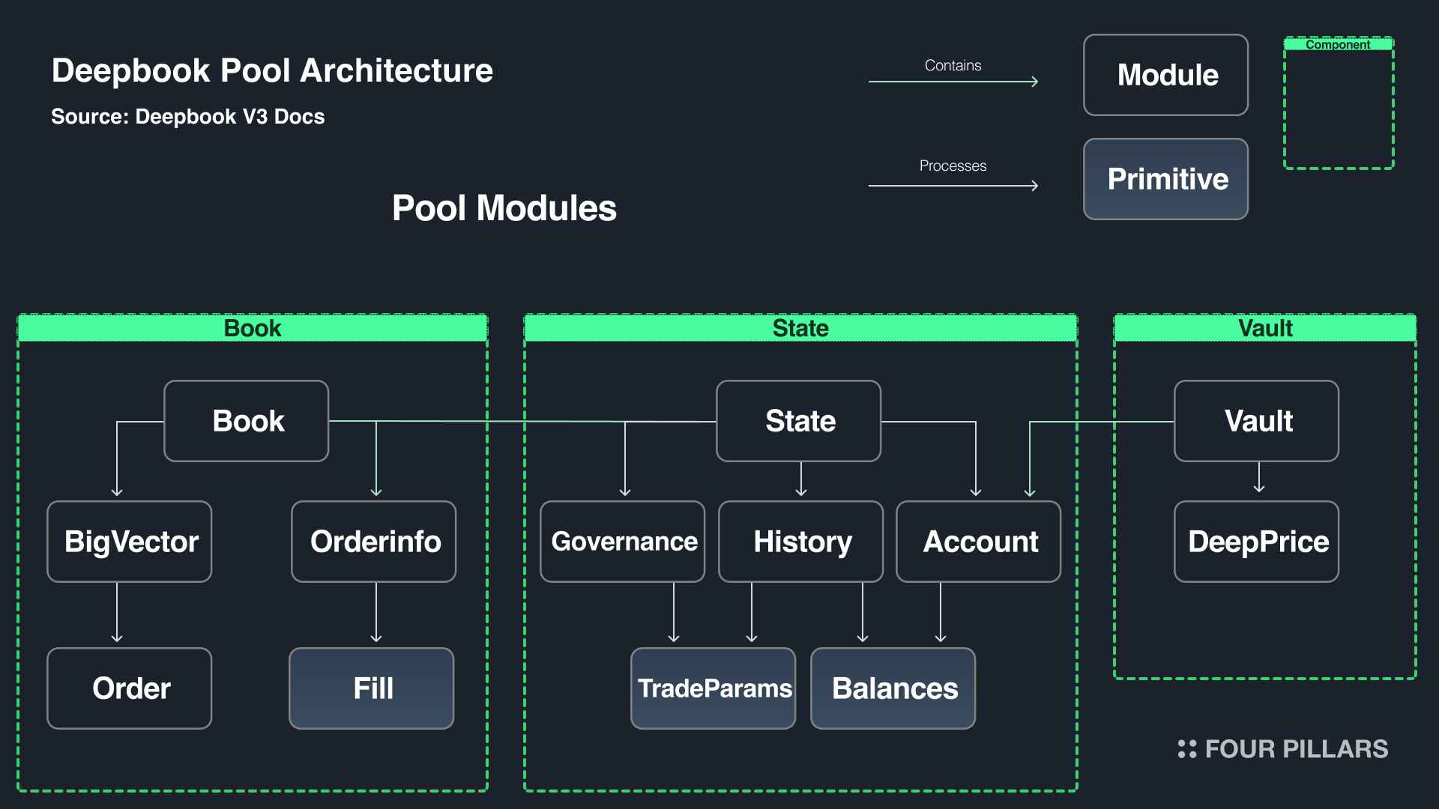This screenshot has height=809, width=1439.
Task: Select the TradeParams primitive box
Action: click(714, 688)
